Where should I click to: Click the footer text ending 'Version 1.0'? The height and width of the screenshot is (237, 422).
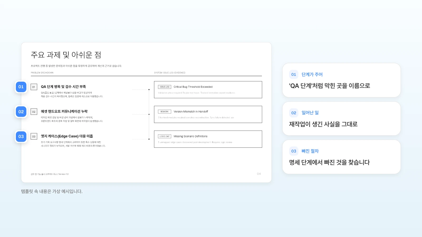pyautogui.click(x=50, y=174)
